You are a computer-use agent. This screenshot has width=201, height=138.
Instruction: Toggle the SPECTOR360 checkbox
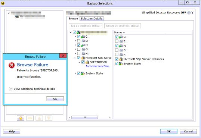click(x=83, y=62)
